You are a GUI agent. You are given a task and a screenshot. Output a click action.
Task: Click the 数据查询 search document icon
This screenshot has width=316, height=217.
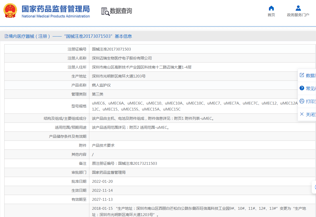click(x=105, y=11)
